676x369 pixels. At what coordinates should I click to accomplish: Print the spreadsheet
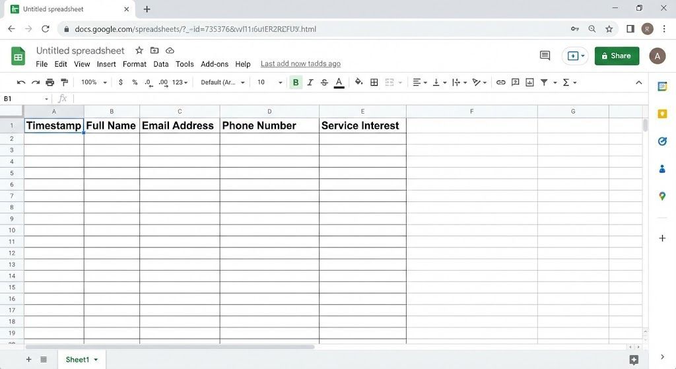tap(50, 83)
